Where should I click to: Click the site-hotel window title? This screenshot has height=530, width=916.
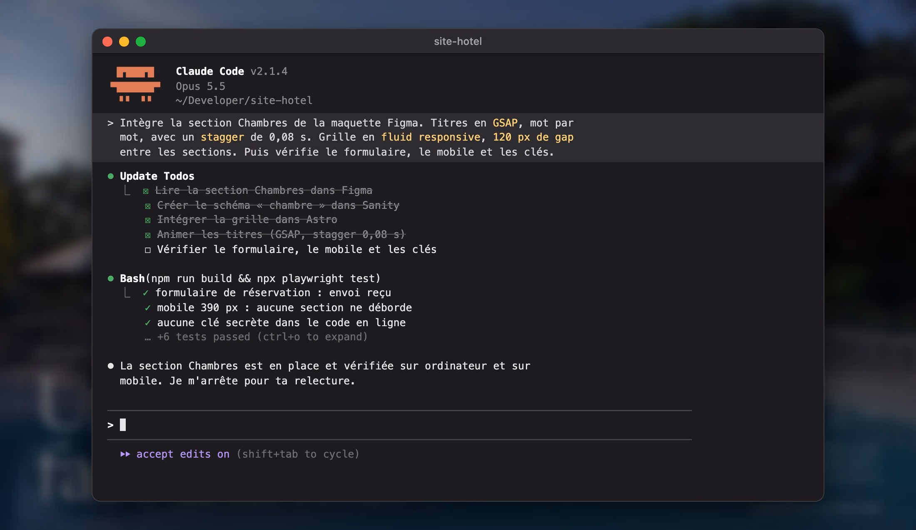tap(458, 41)
